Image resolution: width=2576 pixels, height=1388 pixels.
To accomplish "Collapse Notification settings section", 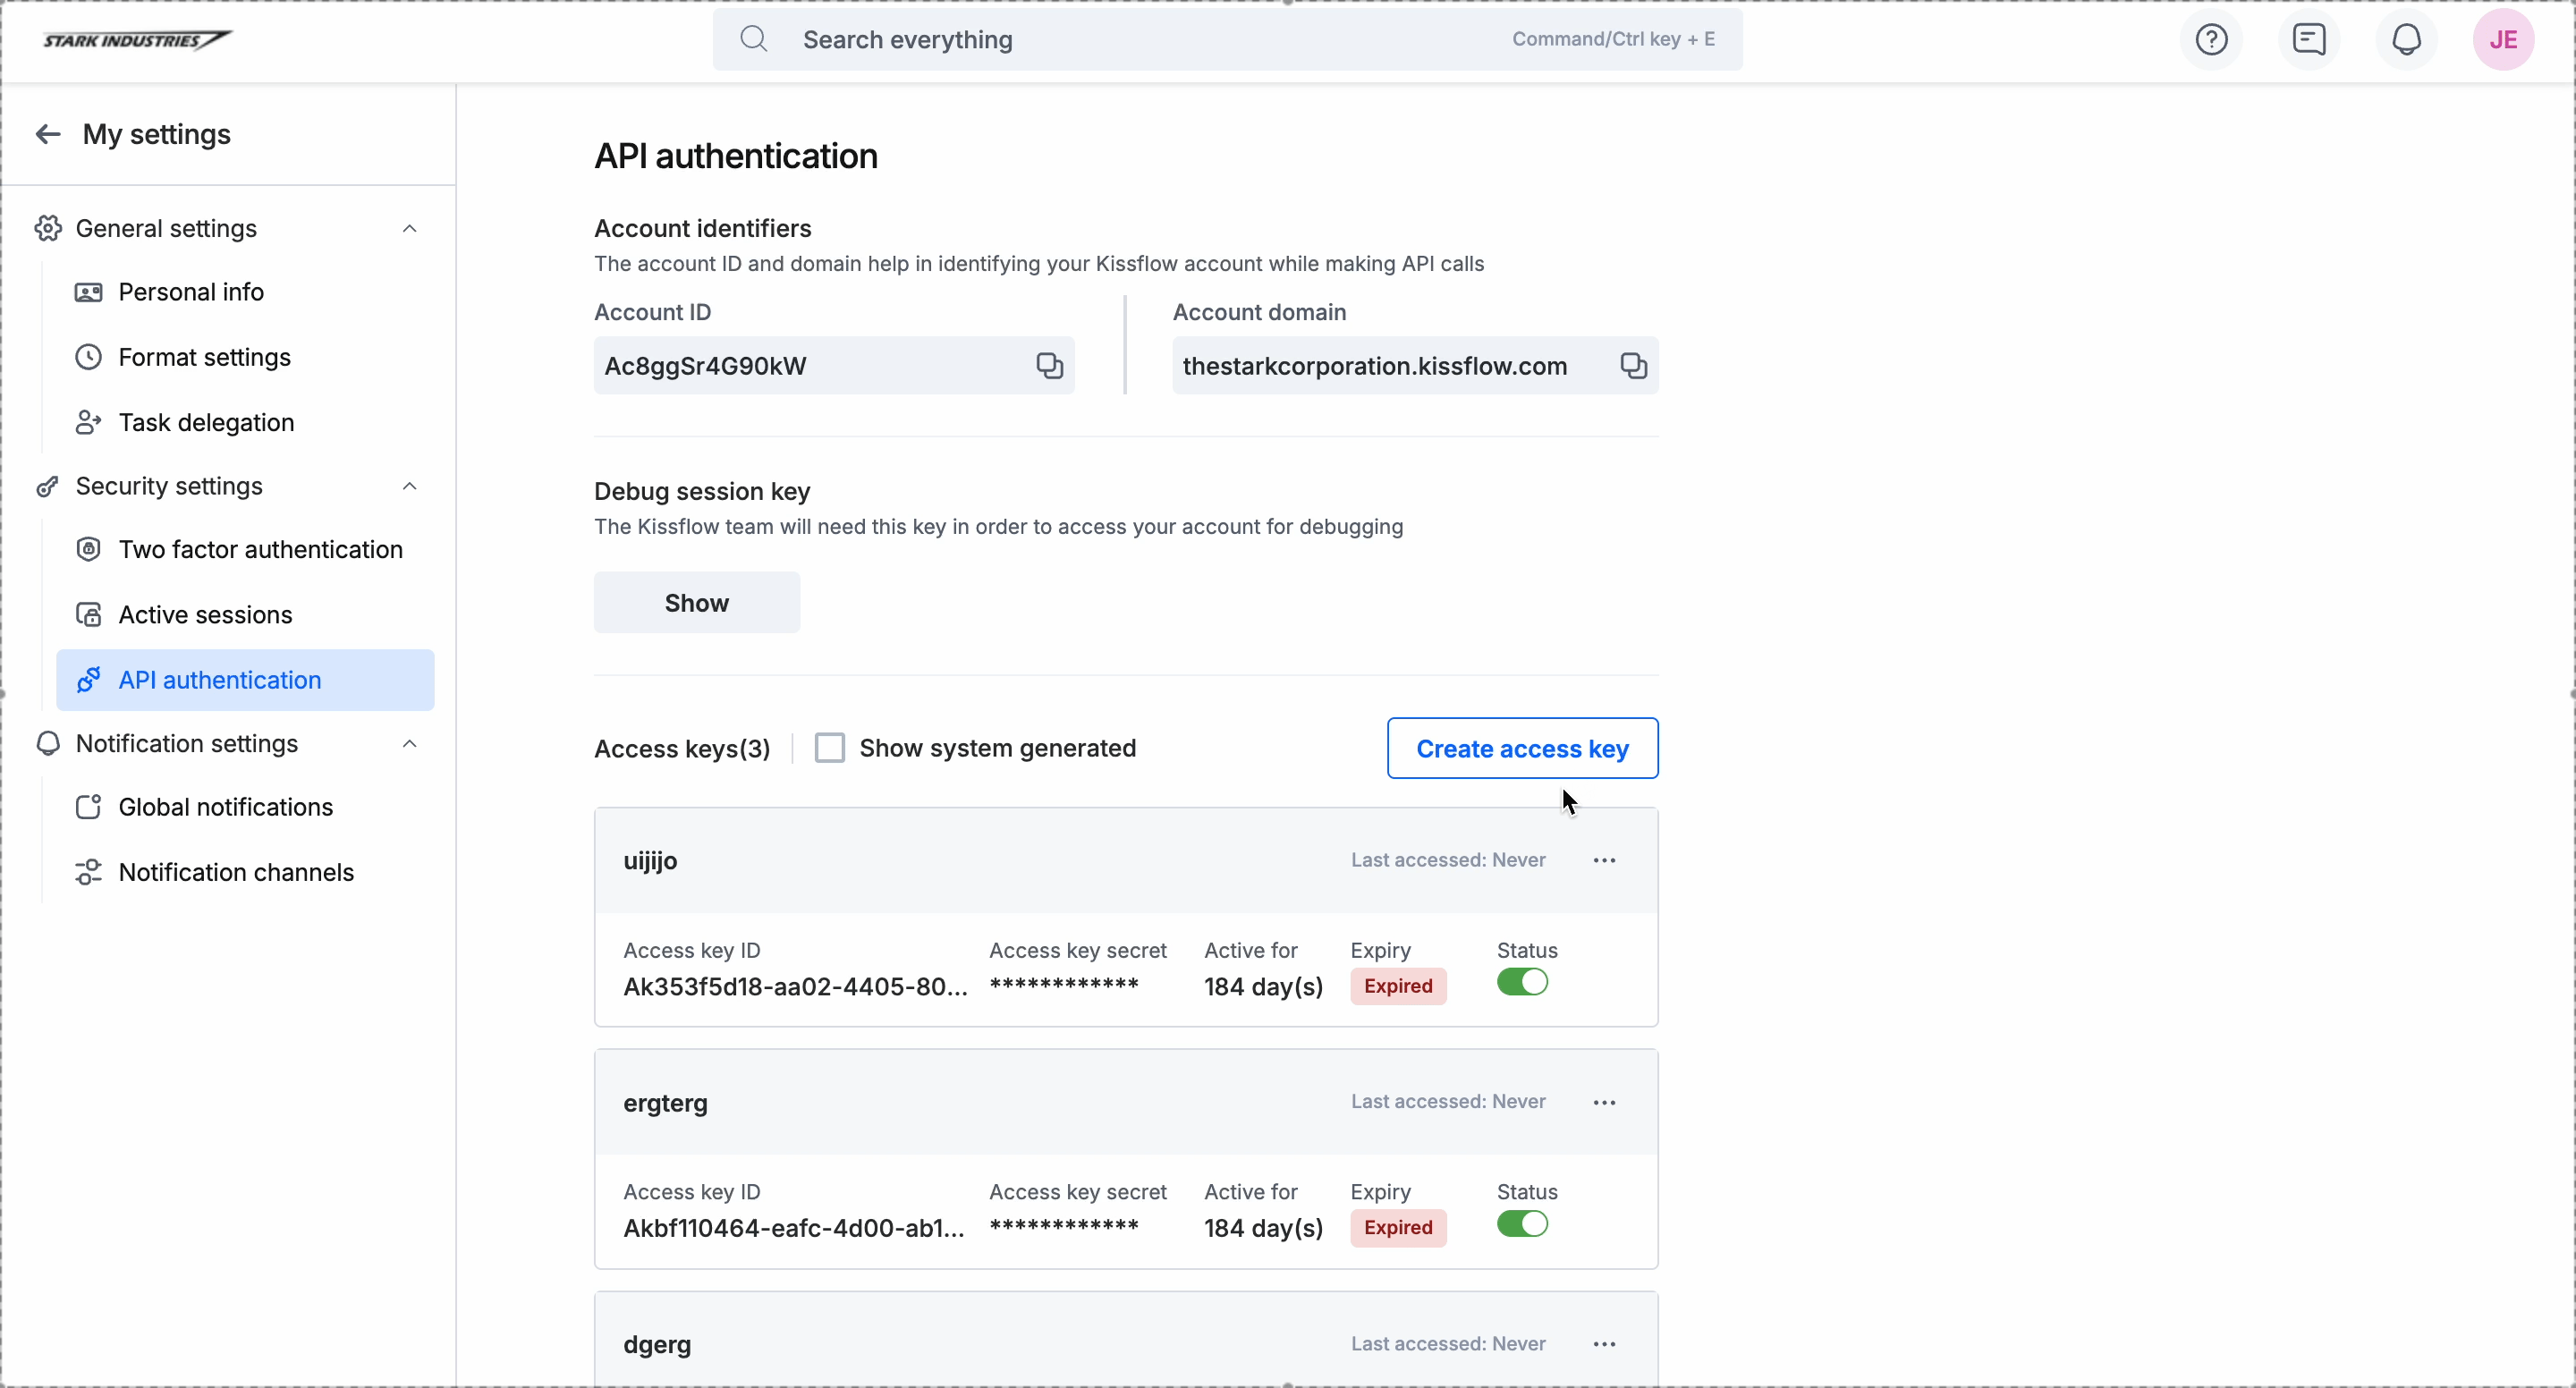I will tap(409, 744).
